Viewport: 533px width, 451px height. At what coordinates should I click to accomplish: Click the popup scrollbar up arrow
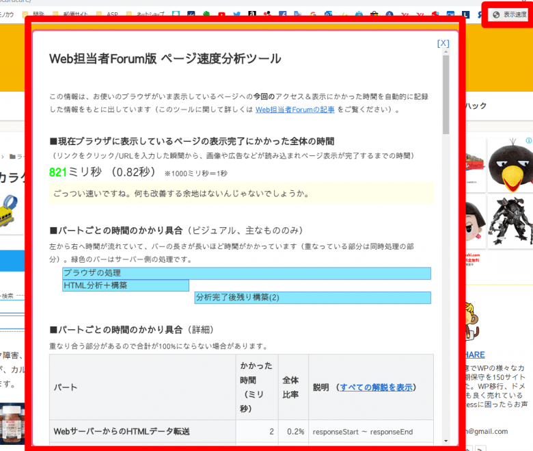[446, 52]
